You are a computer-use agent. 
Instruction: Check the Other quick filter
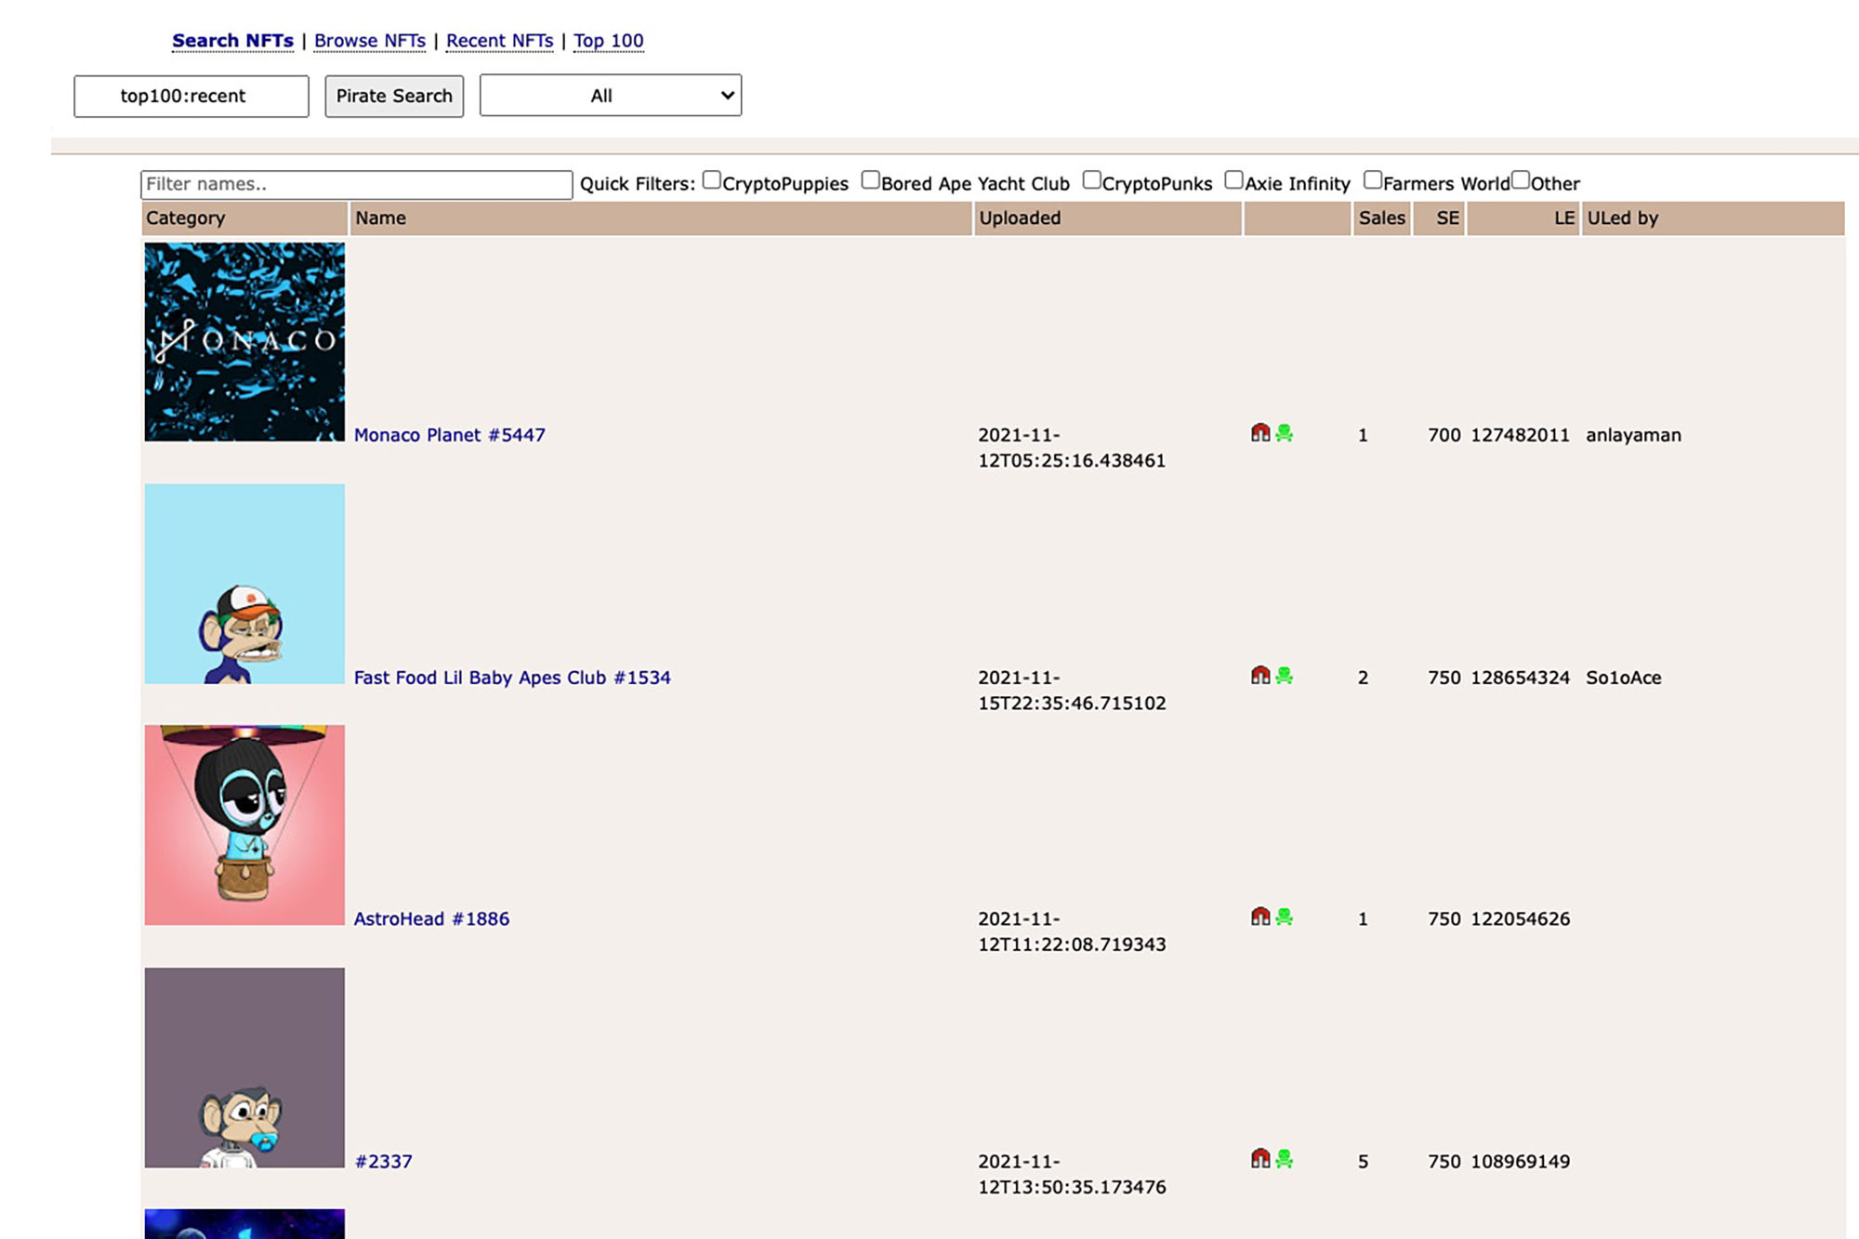pyautogui.click(x=1521, y=180)
